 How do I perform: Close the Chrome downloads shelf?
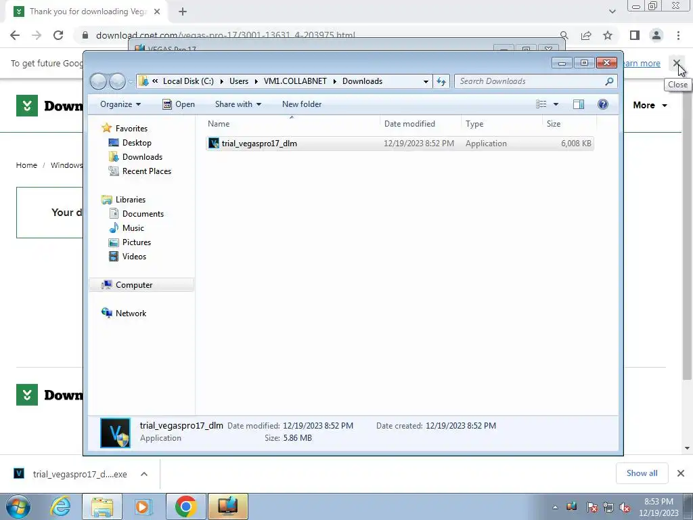[681, 473]
